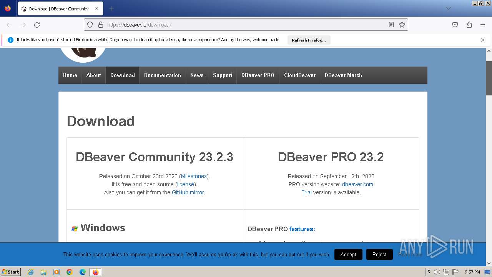Image resolution: width=492 pixels, height=277 pixels.
Task: Dismiss the Firefox refresh notification bar
Action: point(483,40)
